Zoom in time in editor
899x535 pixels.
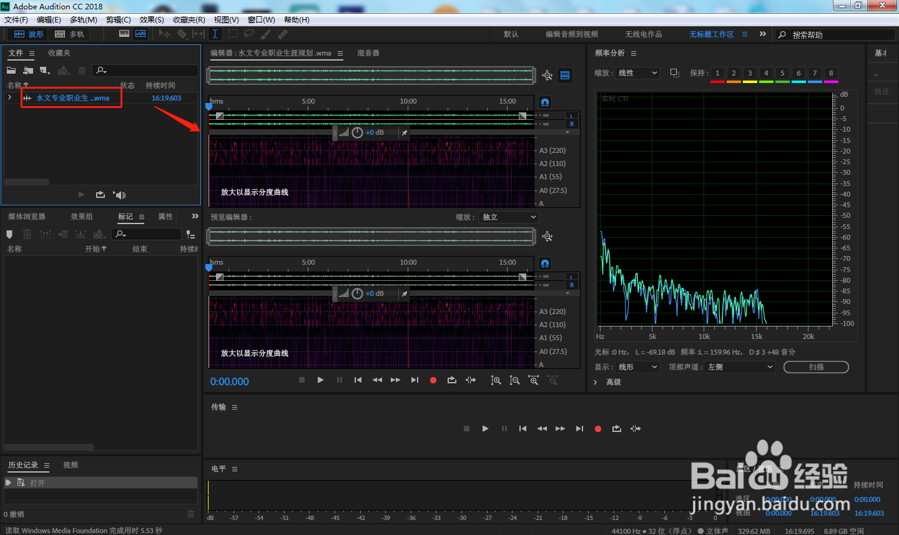click(x=534, y=380)
